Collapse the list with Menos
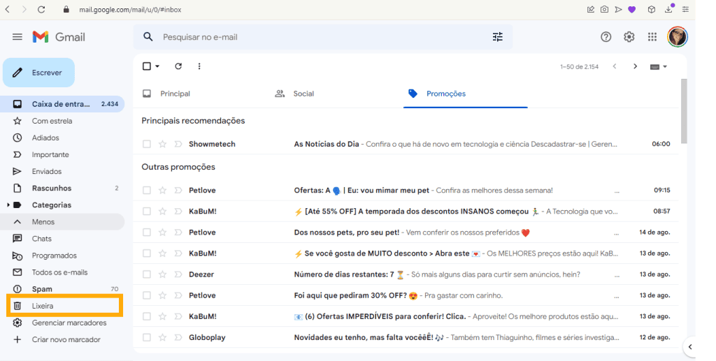 point(62,222)
